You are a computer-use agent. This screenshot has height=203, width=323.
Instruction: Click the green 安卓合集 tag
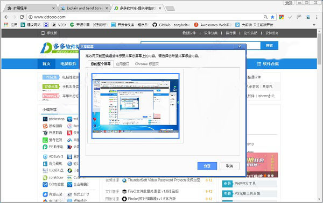click(51, 86)
